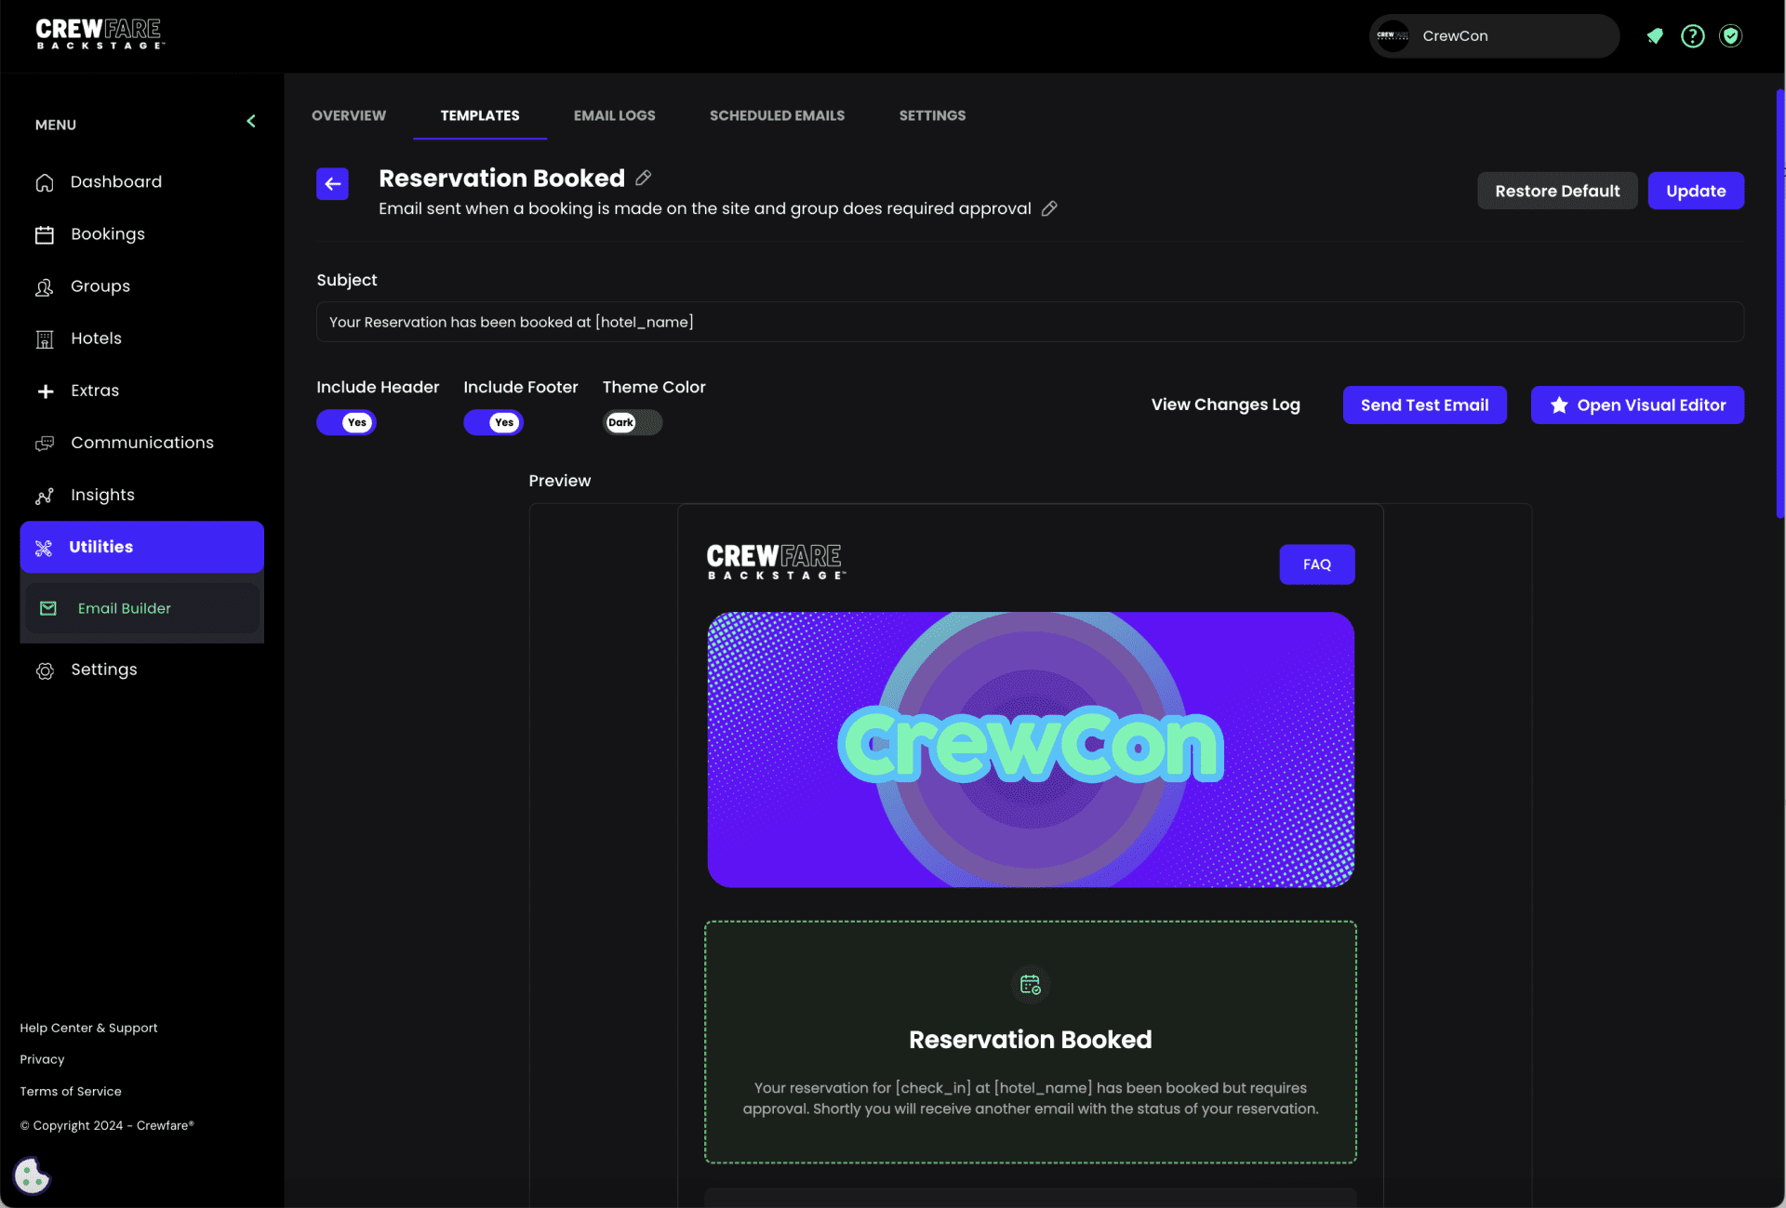Screen dimensions: 1786x1208
Task: Click the green shield check icon
Action: pyautogui.click(x=1731, y=36)
